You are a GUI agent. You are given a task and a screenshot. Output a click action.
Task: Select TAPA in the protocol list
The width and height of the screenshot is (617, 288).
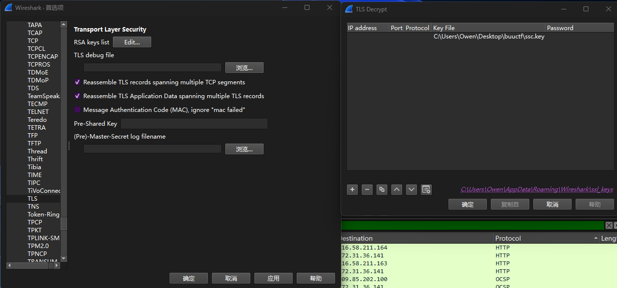[x=33, y=25]
